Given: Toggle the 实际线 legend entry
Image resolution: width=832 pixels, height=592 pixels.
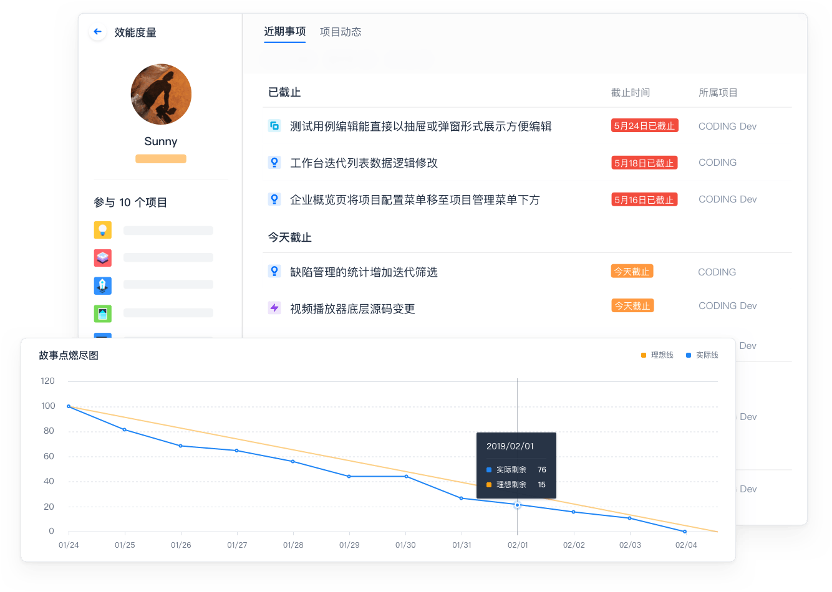Looking at the screenshot, I should pos(702,355).
